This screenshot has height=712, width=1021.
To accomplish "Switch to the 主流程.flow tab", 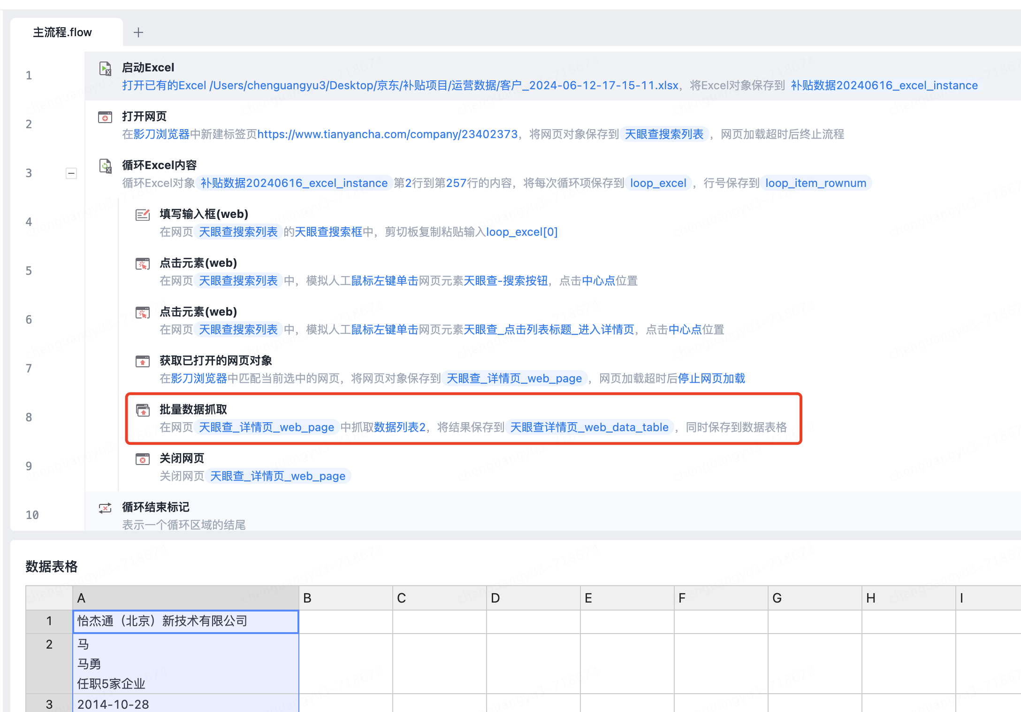I will 62,32.
